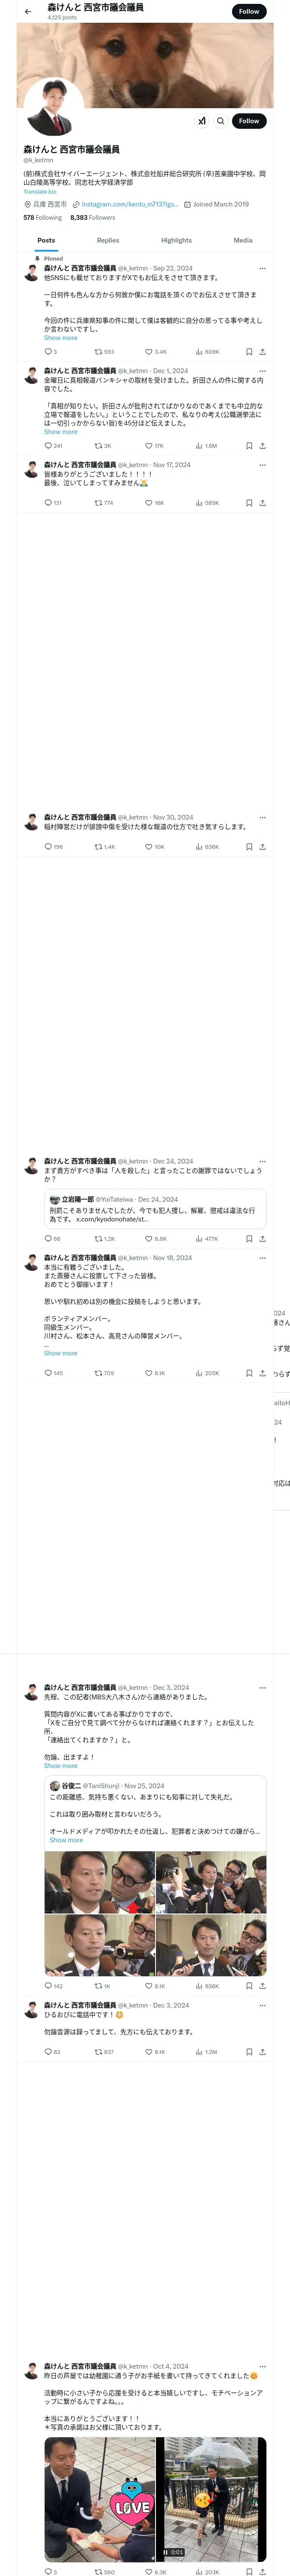Open more options on pinned post
The width and height of the screenshot is (290, 2576).
262,268
